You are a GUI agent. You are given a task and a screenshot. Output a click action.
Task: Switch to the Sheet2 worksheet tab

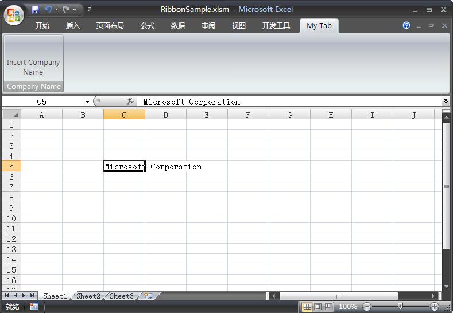tap(88, 296)
